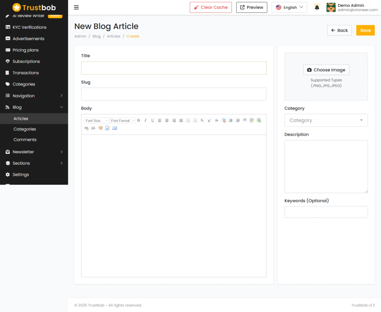Expand the Newsletter sidebar menu

[34, 152]
